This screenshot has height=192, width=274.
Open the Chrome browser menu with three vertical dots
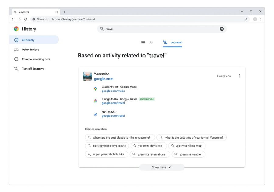click(x=260, y=19)
